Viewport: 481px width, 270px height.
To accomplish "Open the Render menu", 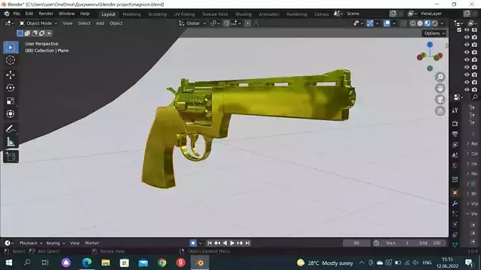I will coord(46,13).
